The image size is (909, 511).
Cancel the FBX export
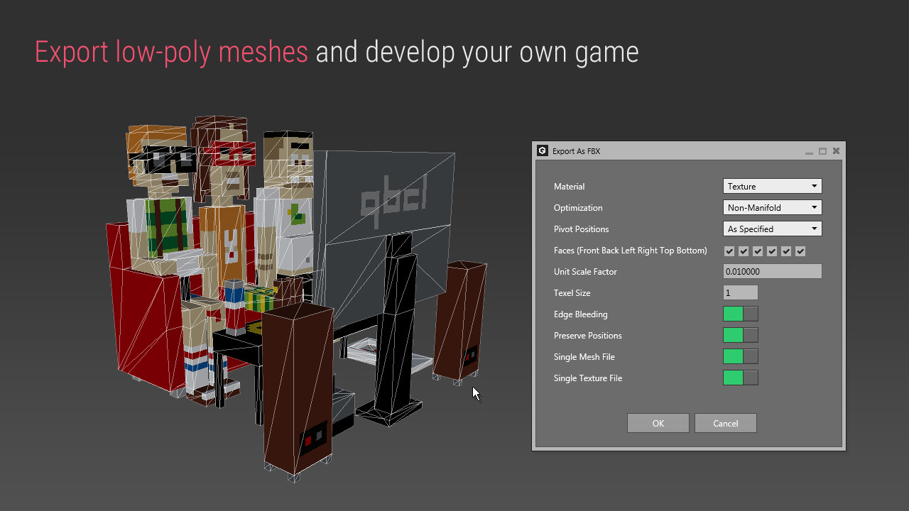pos(725,422)
